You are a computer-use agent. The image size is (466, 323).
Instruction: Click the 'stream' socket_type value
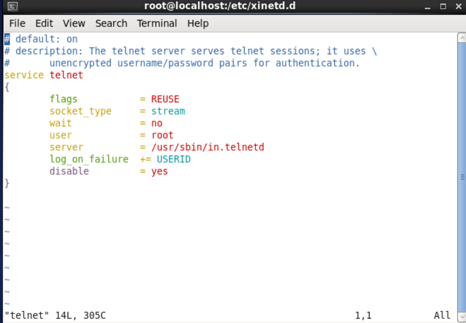pyautogui.click(x=168, y=111)
